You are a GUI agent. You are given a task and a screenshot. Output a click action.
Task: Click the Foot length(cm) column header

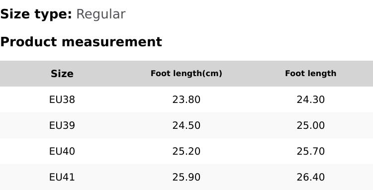[186, 74]
